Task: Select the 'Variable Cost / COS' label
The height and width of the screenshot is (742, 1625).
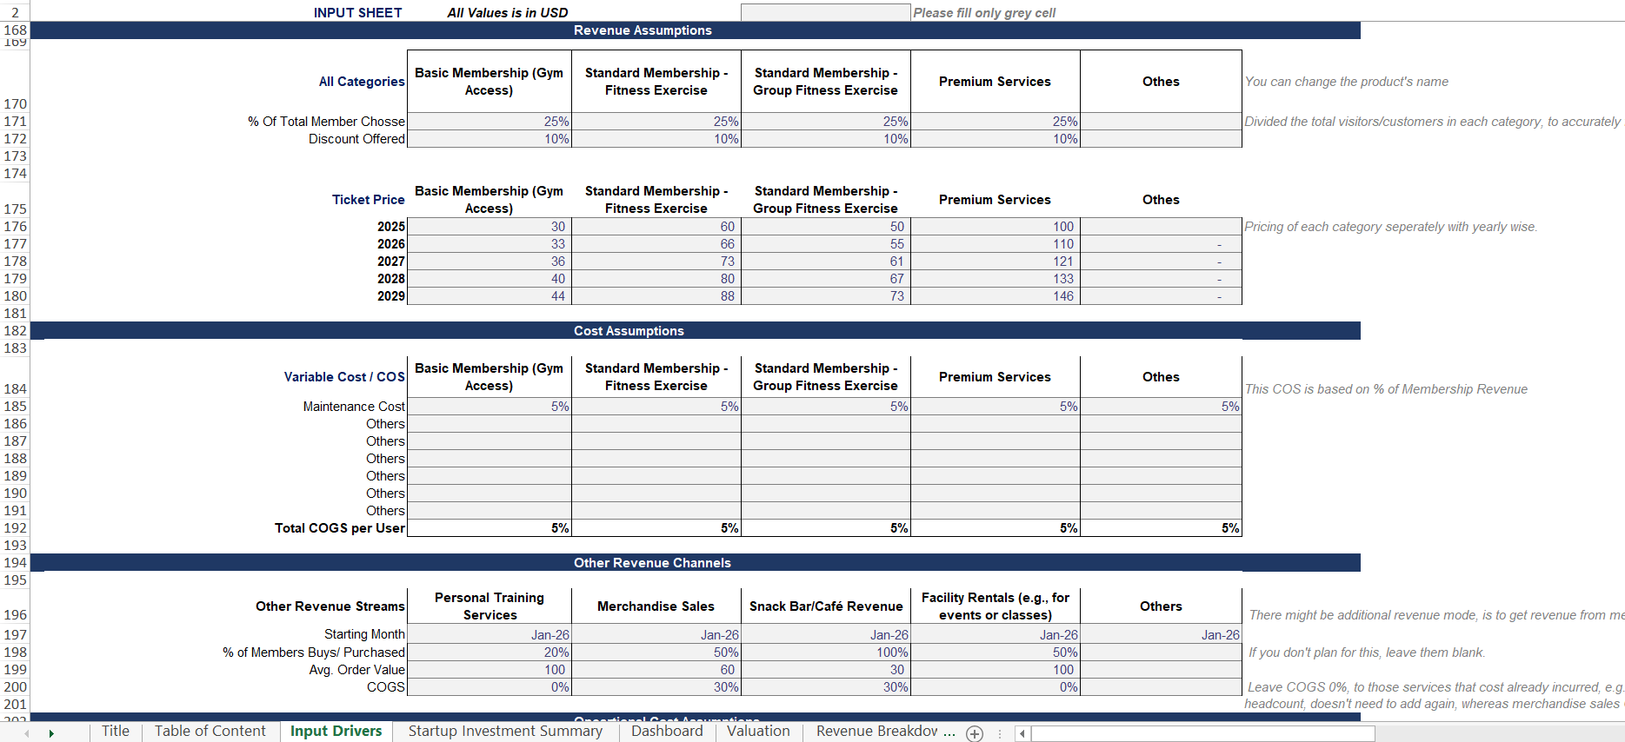Action: click(x=344, y=377)
